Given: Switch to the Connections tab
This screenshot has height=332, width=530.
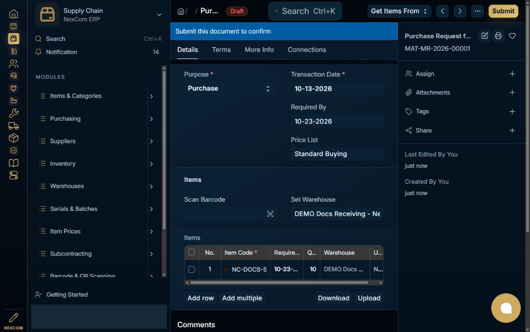Looking at the screenshot, I should pyautogui.click(x=307, y=50).
